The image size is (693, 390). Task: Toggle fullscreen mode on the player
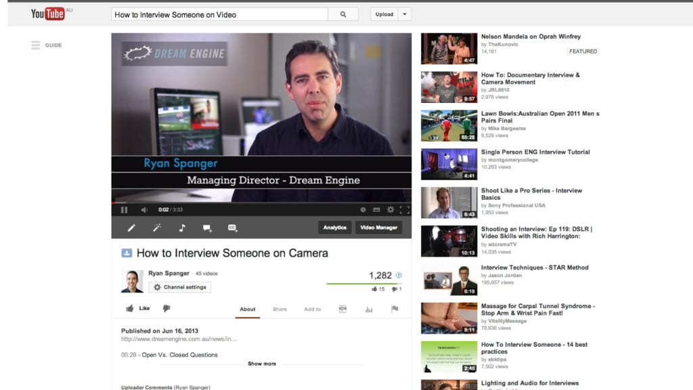tap(405, 210)
